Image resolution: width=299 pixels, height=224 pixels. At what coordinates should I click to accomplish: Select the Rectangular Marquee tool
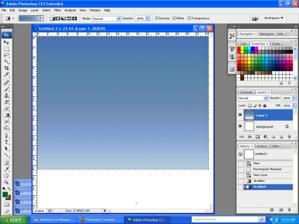tap(6, 49)
